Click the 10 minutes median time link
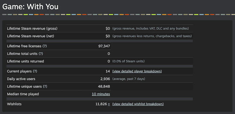The image size is (235, 114). coord(101,94)
